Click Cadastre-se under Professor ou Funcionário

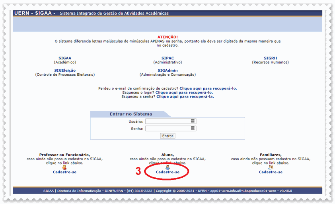coord(64,172)
